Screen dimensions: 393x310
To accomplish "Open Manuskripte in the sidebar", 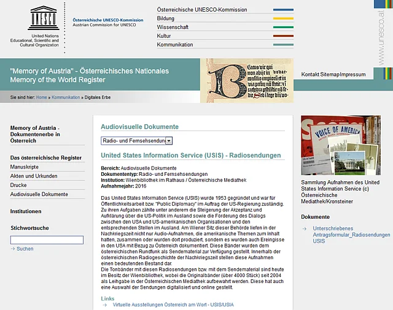I will coord(25,167).
